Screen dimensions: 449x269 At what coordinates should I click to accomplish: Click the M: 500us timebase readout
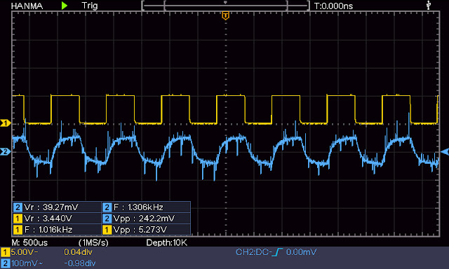tap(29, 242)
